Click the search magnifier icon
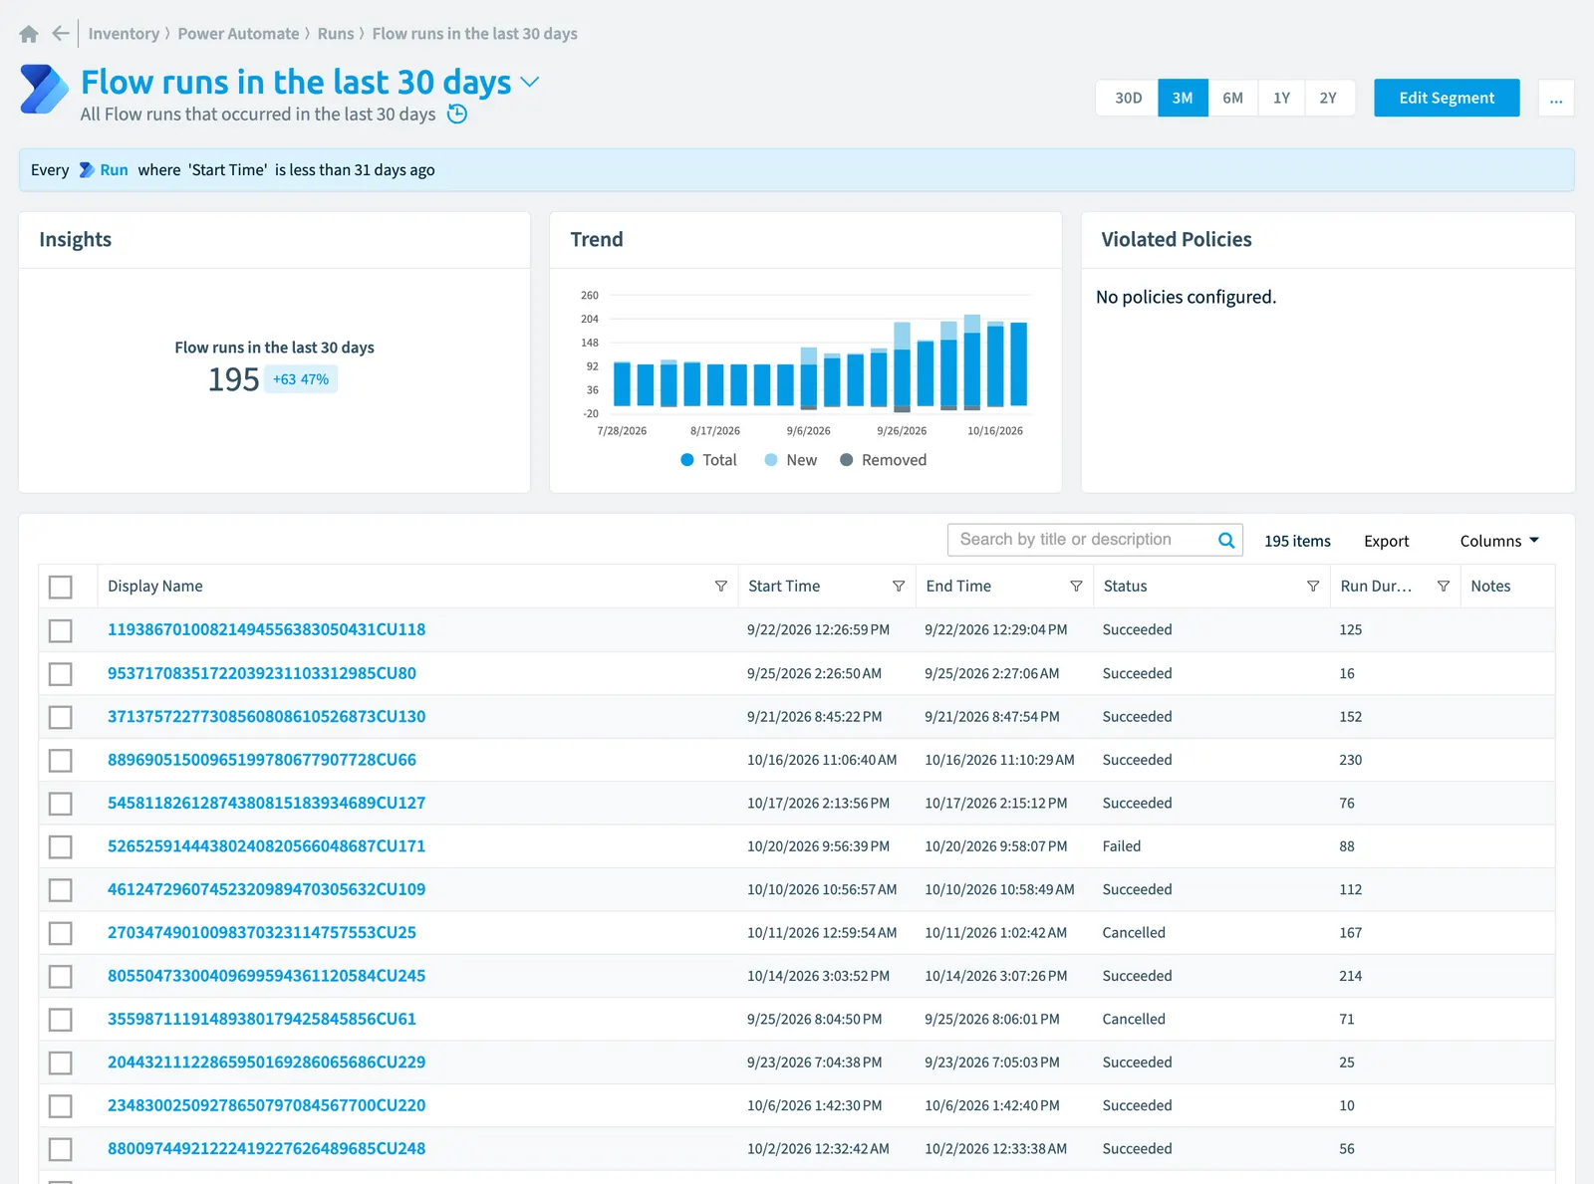The width and height of the screenshot is (1594, 1184). coord(1226,540)
